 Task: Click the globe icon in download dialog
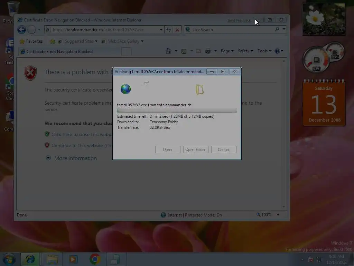coord(125,89)
